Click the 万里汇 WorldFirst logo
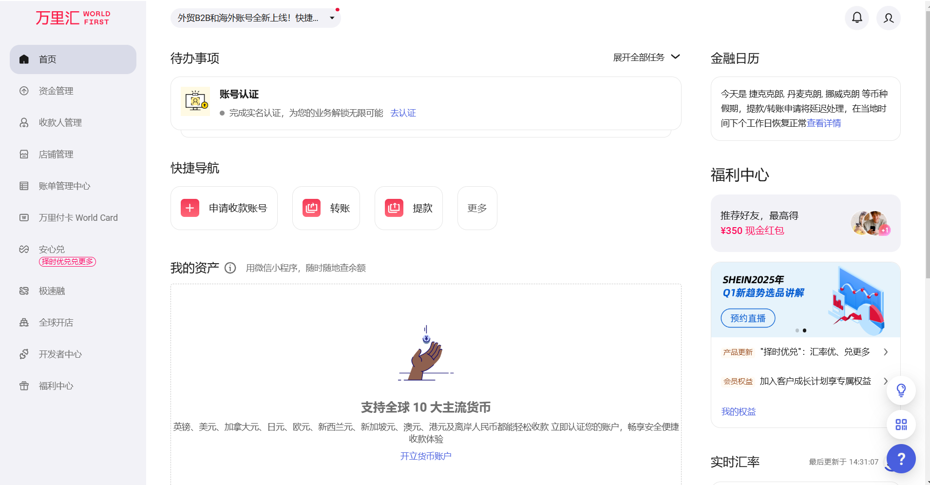 click(x=73, y=18)
